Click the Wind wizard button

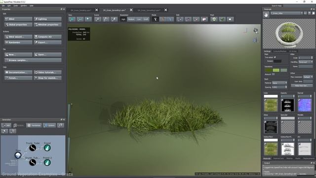(x=18, y=37)
